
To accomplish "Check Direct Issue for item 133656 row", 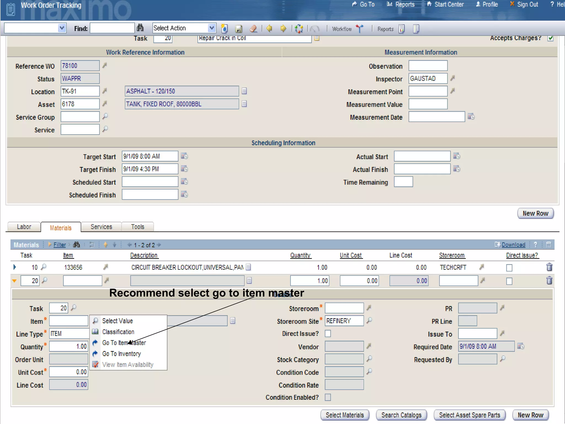I will point(509,268).
